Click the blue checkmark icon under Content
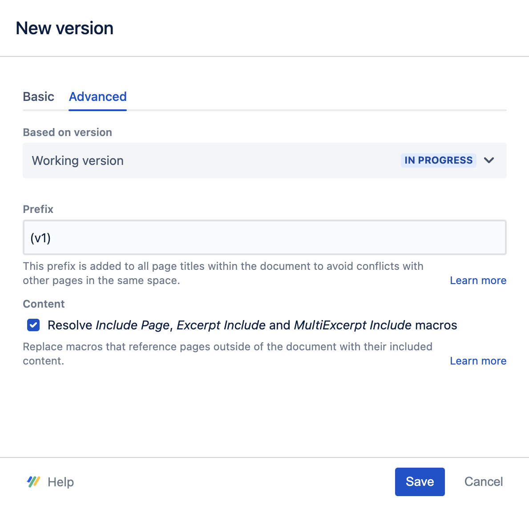529x505 pixels. coord(33,325)
